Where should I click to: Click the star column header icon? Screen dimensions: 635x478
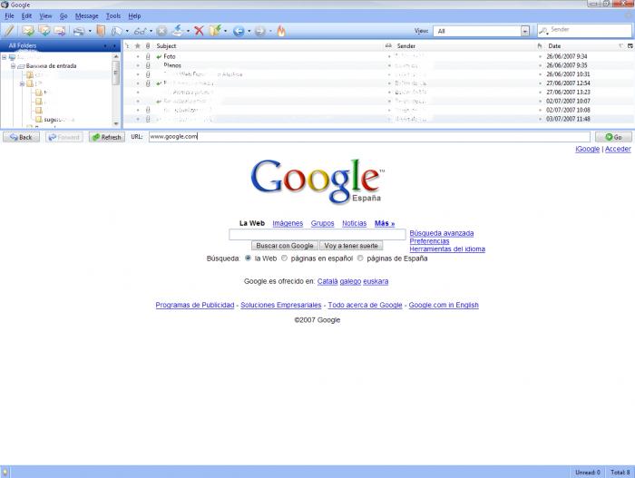pyautogui.click(x=137, y=45)
